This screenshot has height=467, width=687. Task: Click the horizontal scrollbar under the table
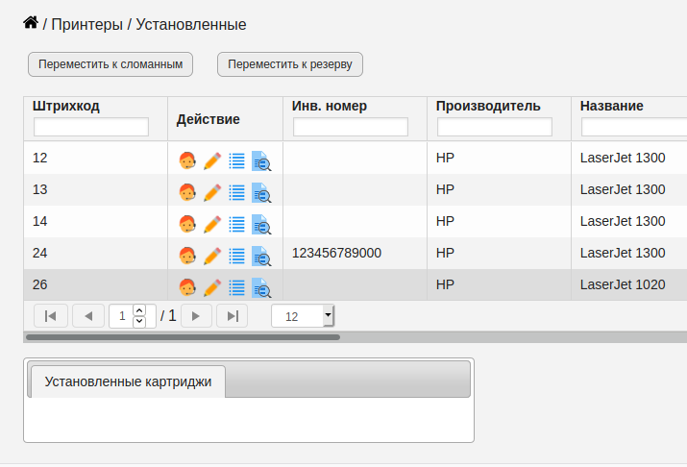click(x=183, y=337)
